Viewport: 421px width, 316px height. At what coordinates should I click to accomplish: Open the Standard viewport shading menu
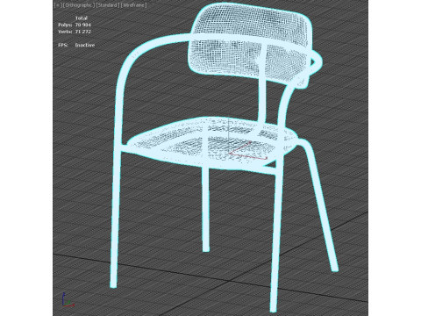pyautogui.click(x=108, y=5)
